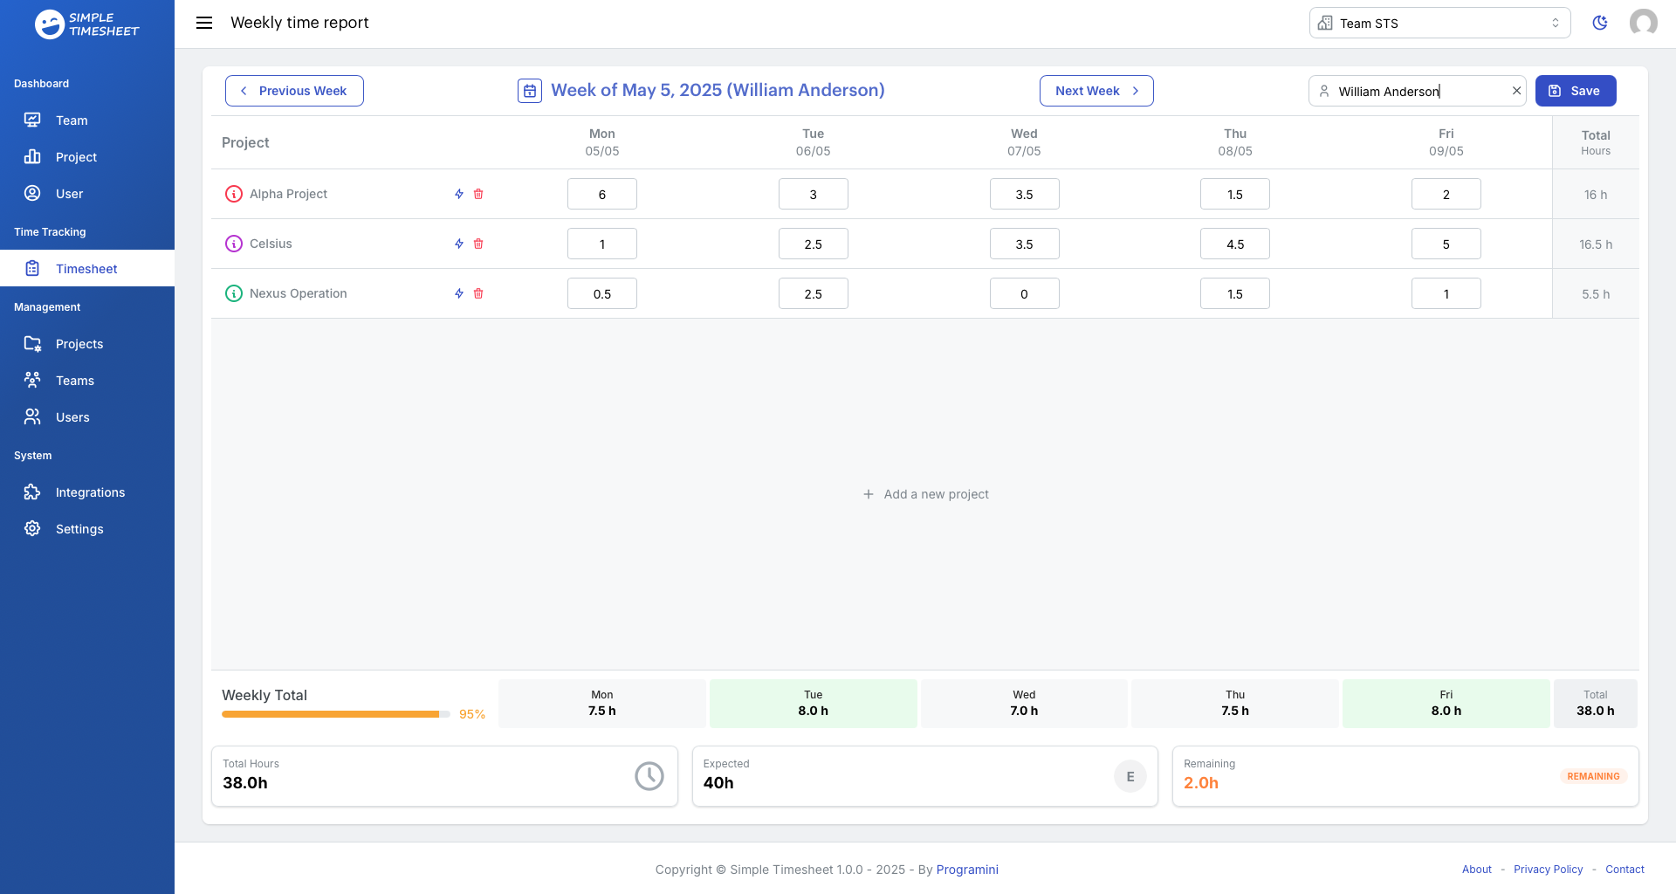
Task: Clear the William Anderson search with the X
Action: click(x=1517, y=90)
